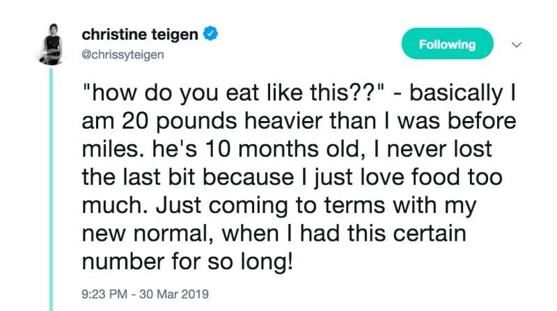Click the word "basically" in first line
This screenshot has width=557, height=311.
click(x=456, y=93)
